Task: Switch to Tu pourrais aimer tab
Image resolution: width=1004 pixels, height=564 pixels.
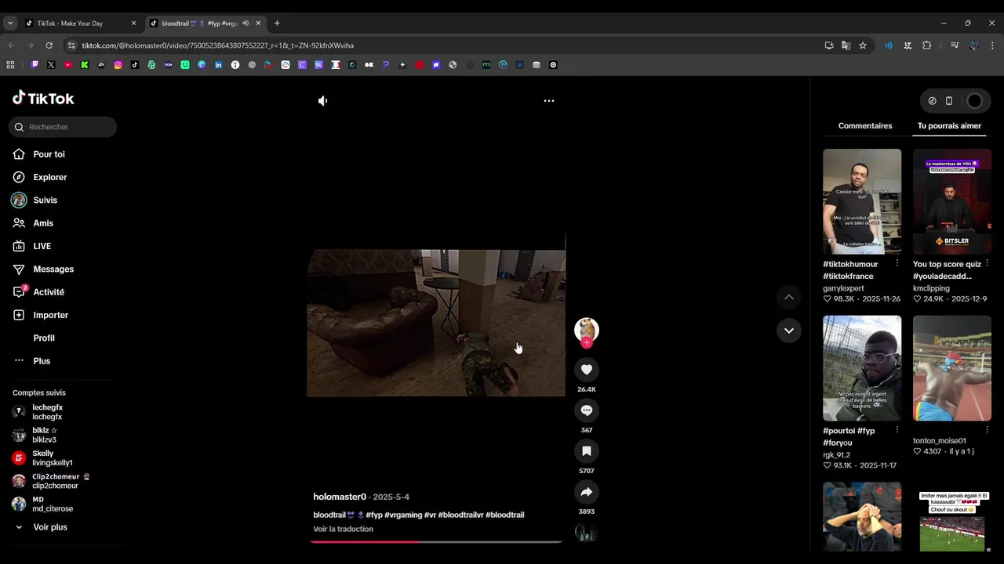Action: [949, 125]
